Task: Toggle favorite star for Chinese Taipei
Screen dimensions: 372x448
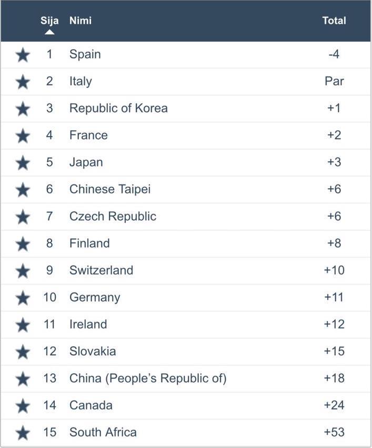Action: coord(23,189)
